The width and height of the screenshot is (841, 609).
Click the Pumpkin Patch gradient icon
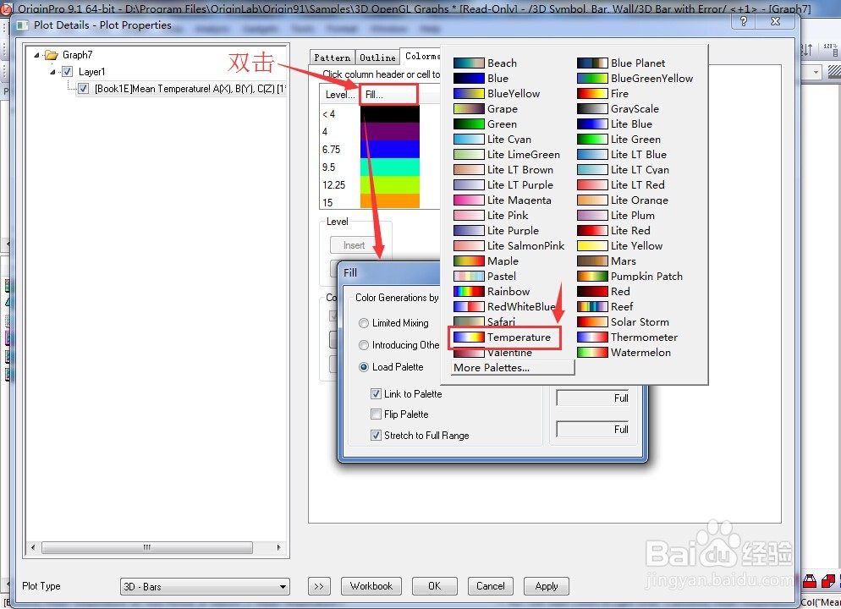(x=592, y=277)
